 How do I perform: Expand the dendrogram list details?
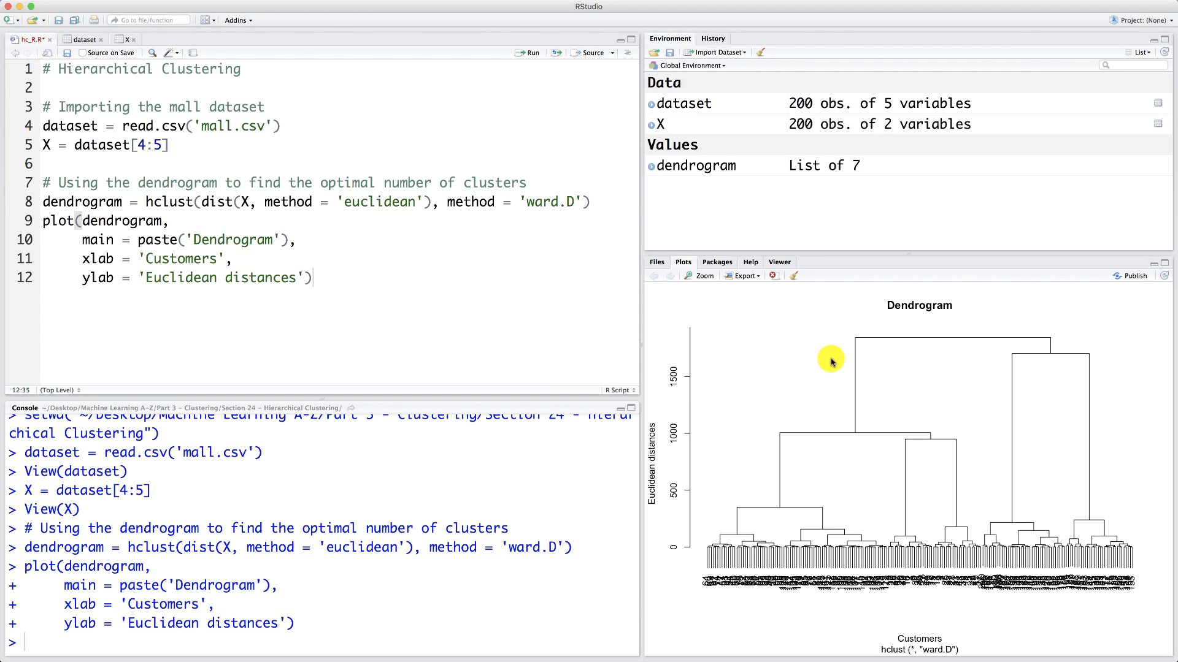(652, 166)
